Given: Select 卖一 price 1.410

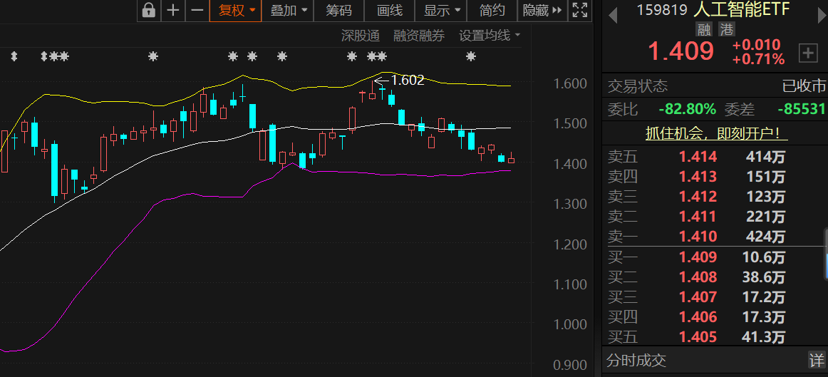Looking at the screenshot, I should click(698, 237).
